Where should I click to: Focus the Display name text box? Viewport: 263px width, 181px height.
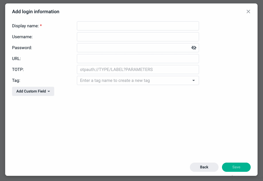[138, 26]
